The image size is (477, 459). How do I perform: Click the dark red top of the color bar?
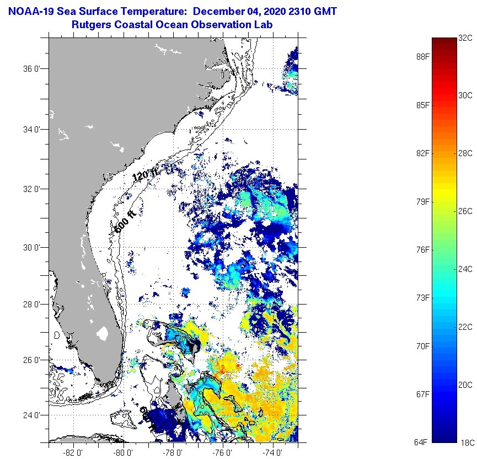(444, 42)
